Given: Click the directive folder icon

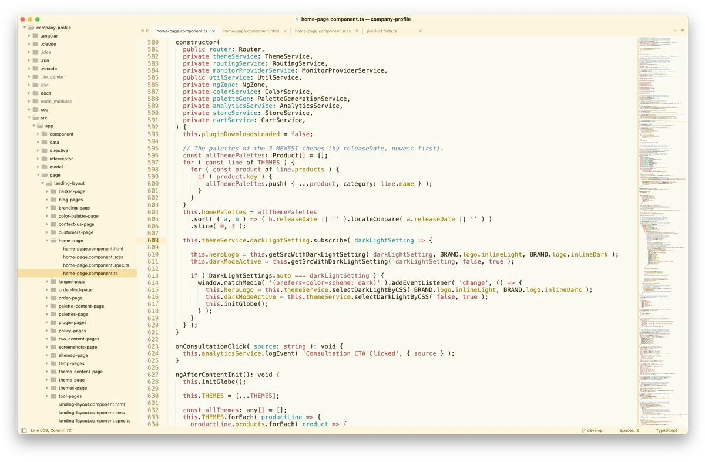Looking at the screenshot, I should (x=44, y=150).
